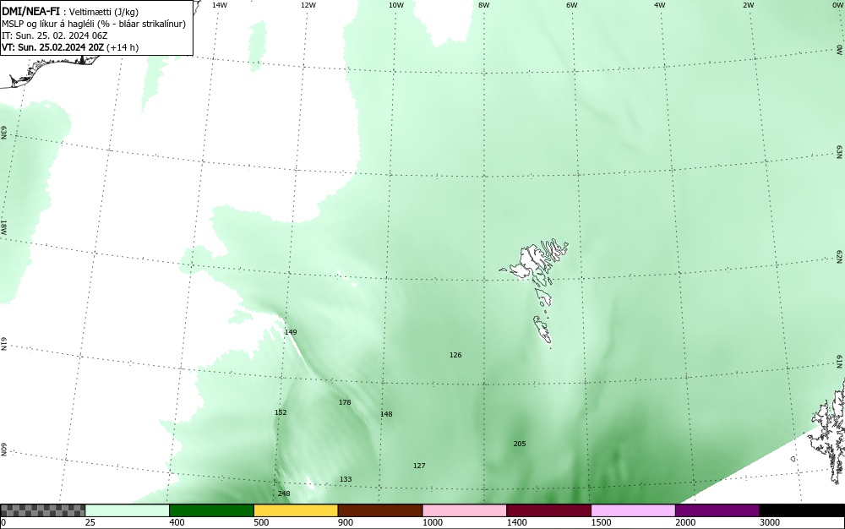This screenshot has width=845, height=529.
Task: Select the black above-3000 legend swatch
Action: pyautogui.click(x=802, y=510)
